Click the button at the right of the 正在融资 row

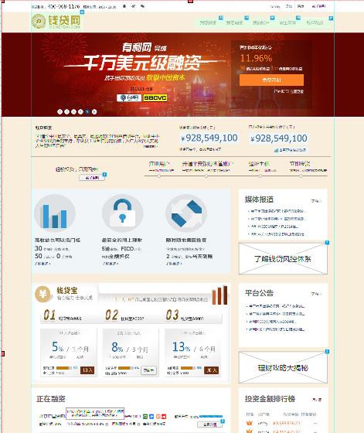point(209,424)
